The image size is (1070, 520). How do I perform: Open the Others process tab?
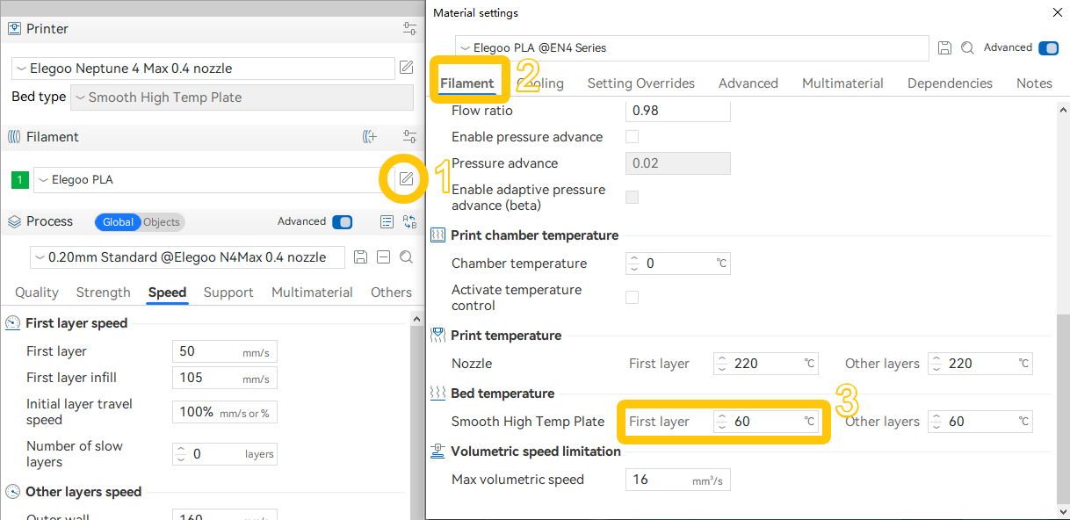[391, 292]
